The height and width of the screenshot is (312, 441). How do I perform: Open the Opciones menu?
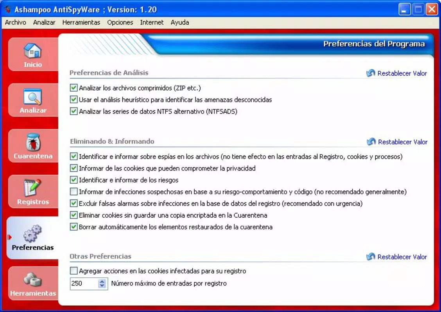(120, 23)
